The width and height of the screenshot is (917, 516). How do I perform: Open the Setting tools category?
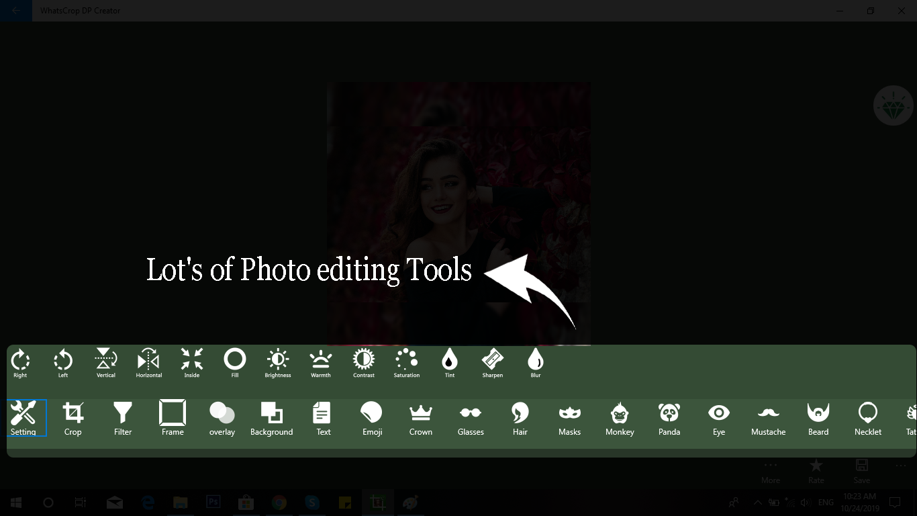tap(23, 418)
